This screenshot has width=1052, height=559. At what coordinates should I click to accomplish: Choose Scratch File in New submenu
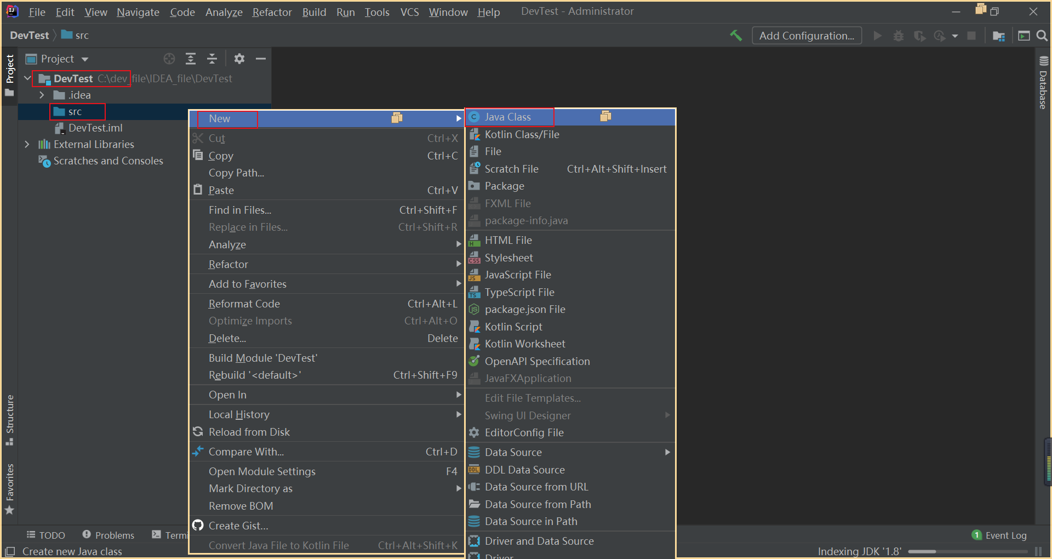click(x=570, y=169)
